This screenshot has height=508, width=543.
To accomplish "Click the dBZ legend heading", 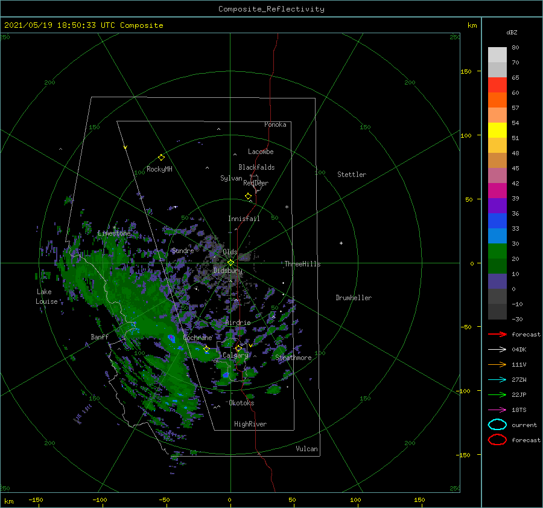I will tap(512, 32).
